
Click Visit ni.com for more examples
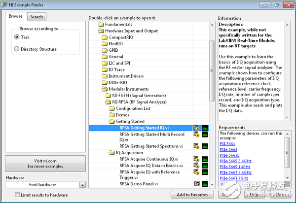pos(45,164)
